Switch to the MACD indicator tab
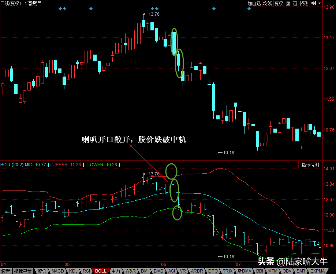Viewport: 336px width, 274px height. click(57, 271)
